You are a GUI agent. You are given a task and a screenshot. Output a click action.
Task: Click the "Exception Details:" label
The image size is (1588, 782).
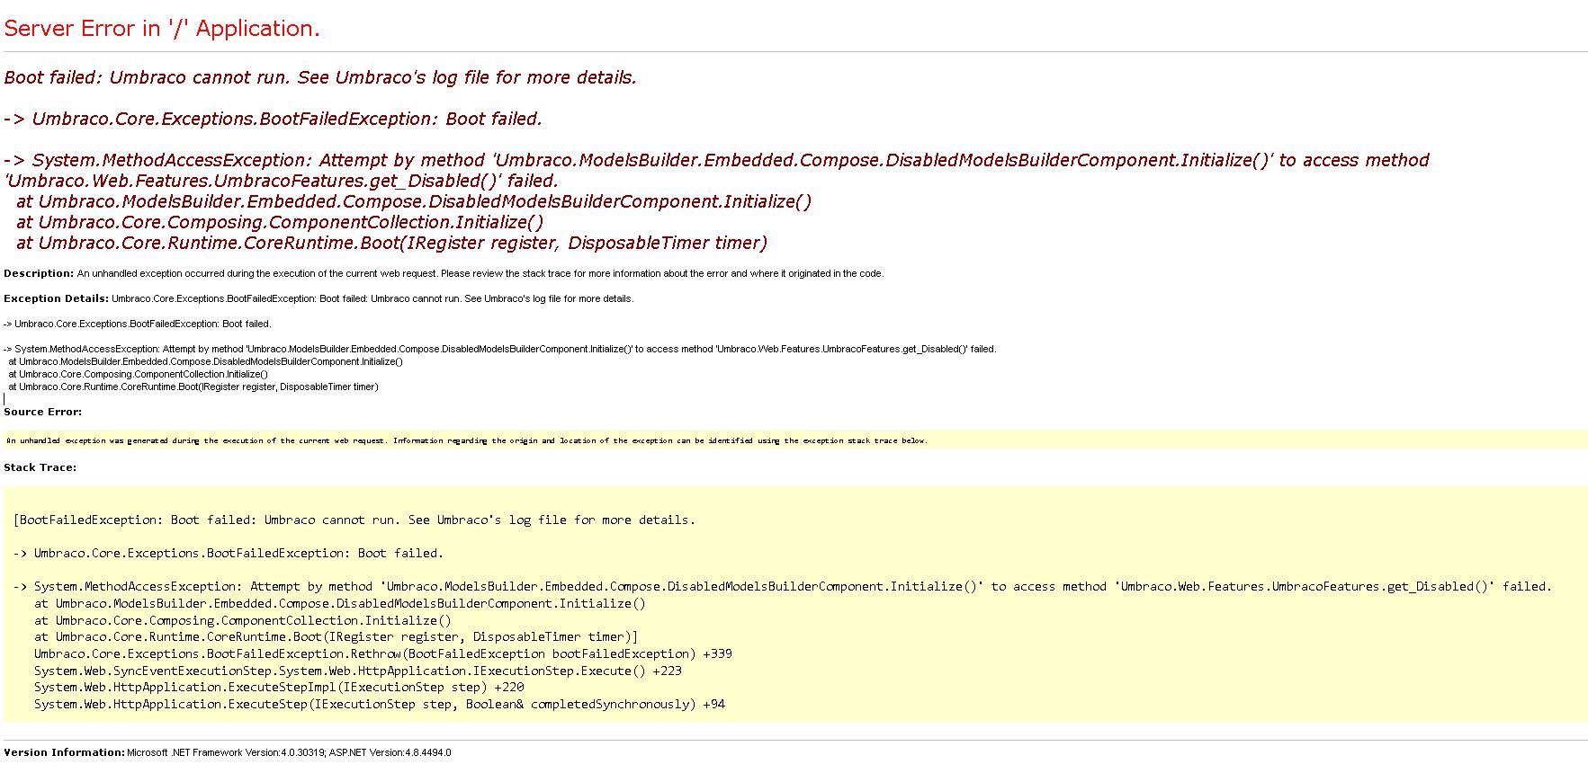(57, 298)
